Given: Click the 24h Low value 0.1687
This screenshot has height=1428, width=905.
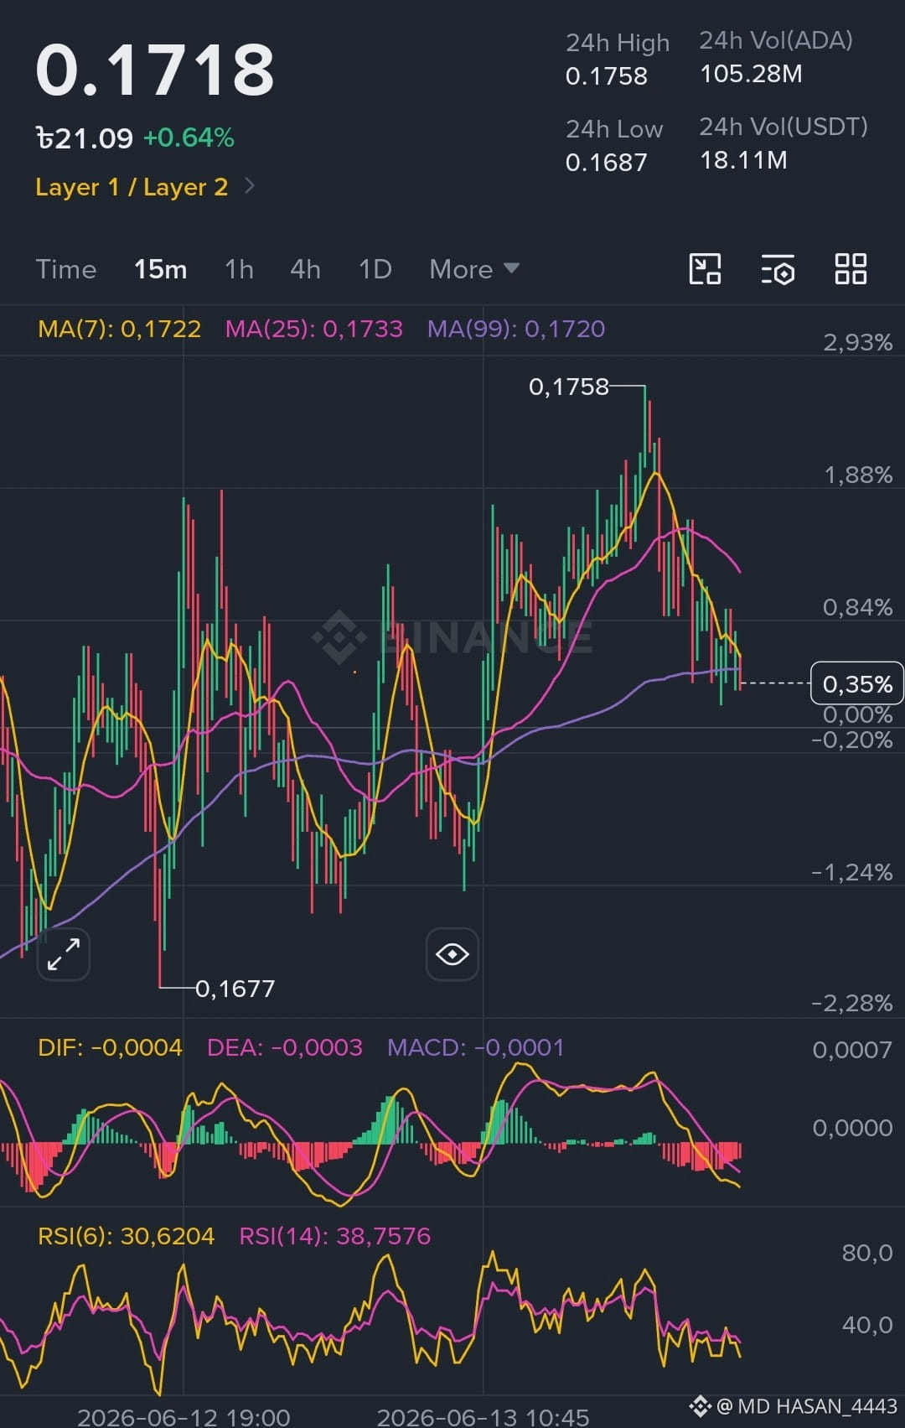Looking at the screenshot, I should click(607, 163).
